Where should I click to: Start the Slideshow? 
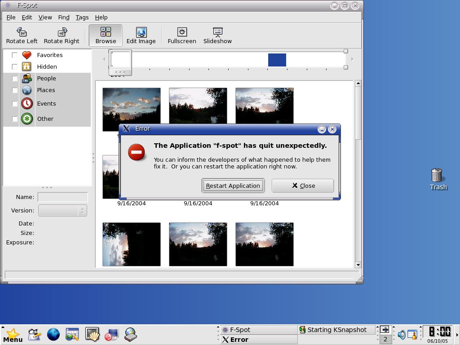click(217, 35)
